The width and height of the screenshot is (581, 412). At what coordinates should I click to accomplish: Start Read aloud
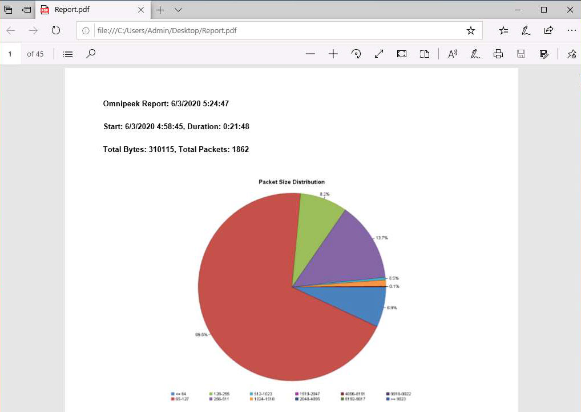tap(453, 54)
